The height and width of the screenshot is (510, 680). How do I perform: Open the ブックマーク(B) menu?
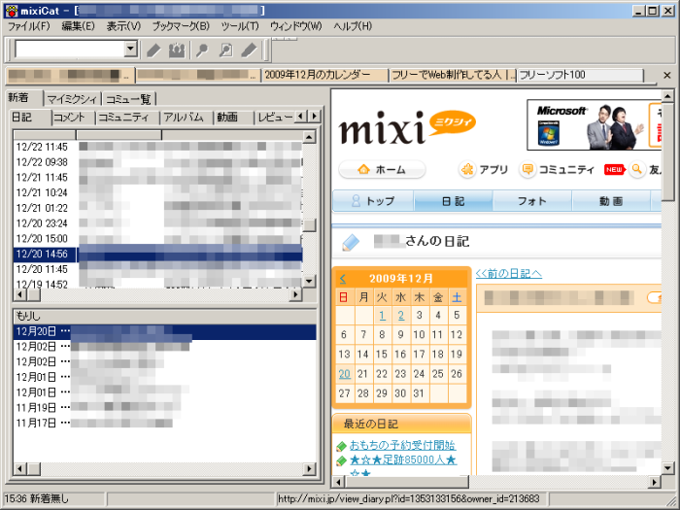181,26
